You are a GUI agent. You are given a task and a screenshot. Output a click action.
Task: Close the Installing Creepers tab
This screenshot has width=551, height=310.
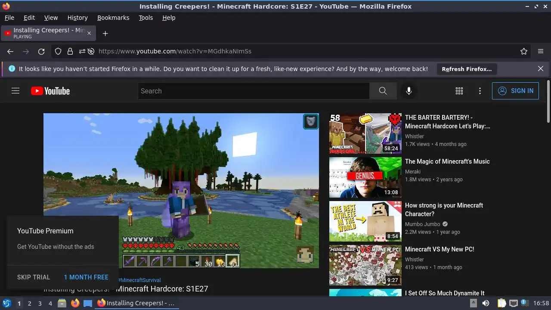(89, 33)
